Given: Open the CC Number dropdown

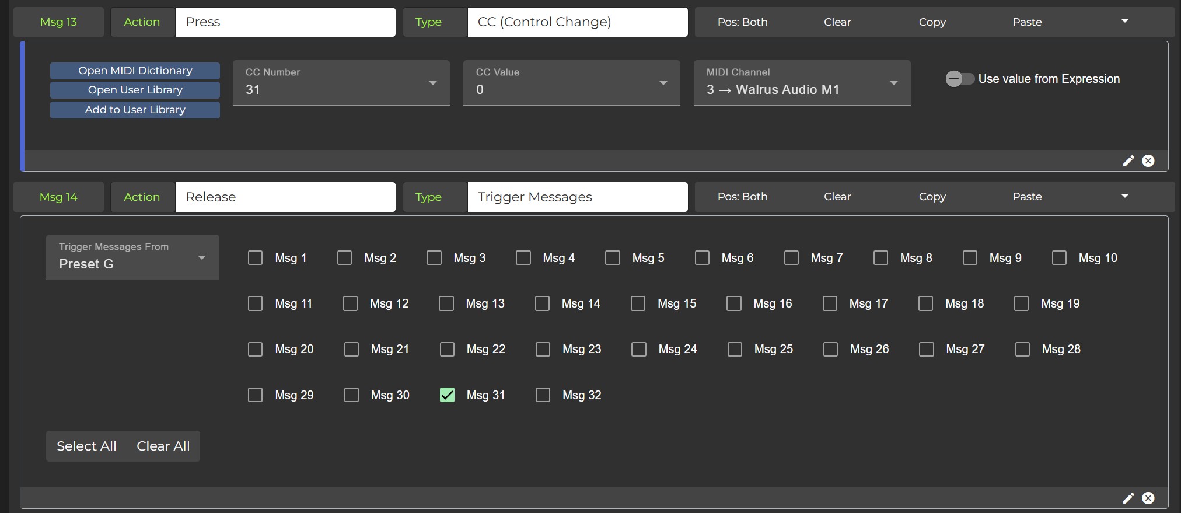Looking at the screenshot, I should 341,83.
